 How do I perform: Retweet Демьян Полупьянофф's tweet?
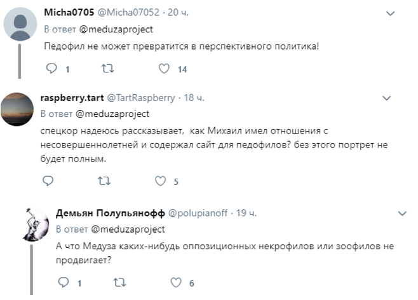coord(119,282)
